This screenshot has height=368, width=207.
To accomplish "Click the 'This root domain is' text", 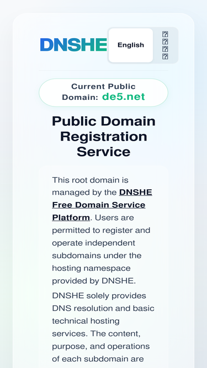I will (x=91, y=180).
